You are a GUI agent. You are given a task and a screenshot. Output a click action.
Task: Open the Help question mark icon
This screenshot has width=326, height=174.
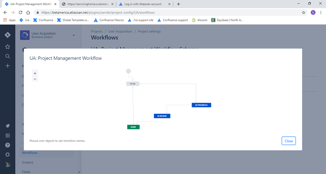(x=8, y=145)
